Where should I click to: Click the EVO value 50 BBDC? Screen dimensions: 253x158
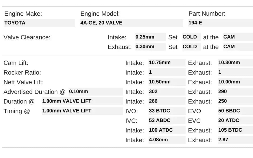click(235, 111)
